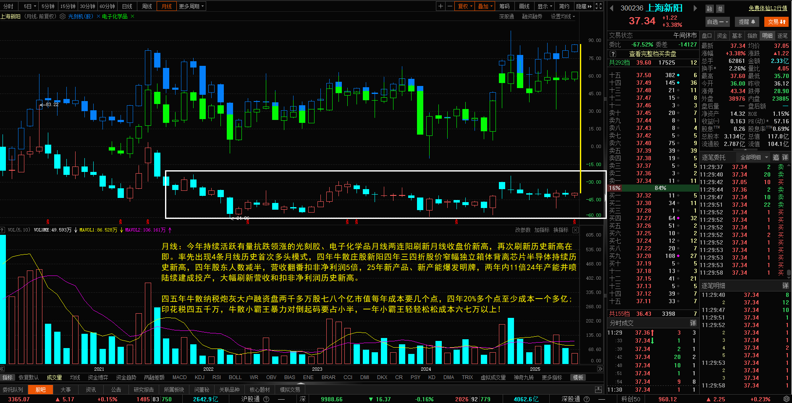Open 复权 adjustment dropdown
The width and height of the screenshot is (792, 403).
(465, 6)
